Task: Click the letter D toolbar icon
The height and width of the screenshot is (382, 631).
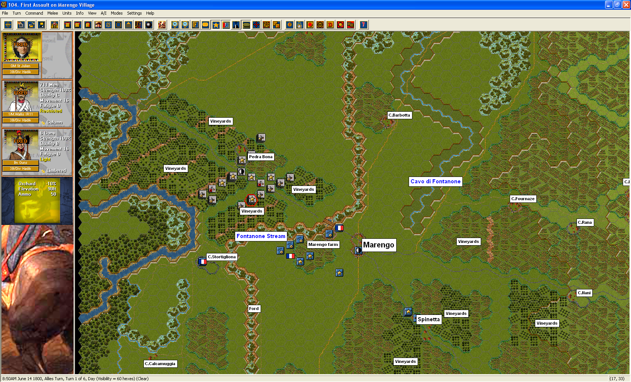Action: click(330, 25)
